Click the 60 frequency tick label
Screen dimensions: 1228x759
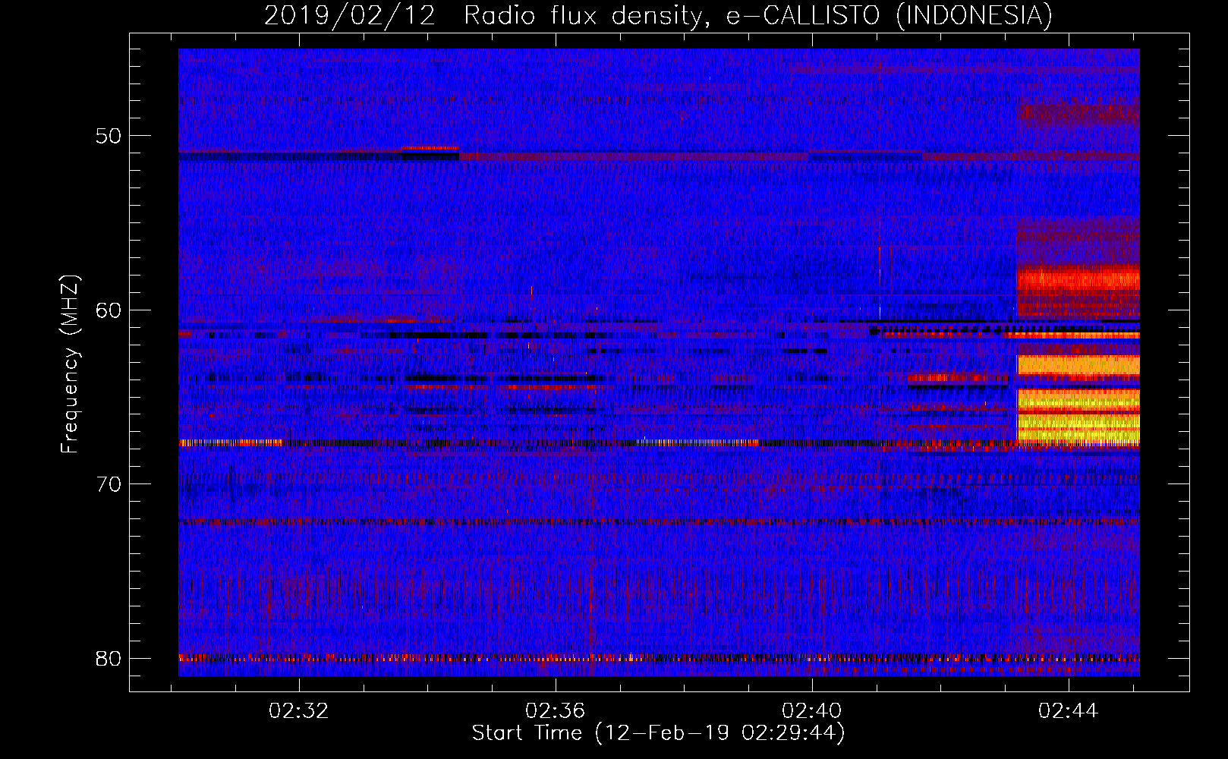[x=109, y=310]
